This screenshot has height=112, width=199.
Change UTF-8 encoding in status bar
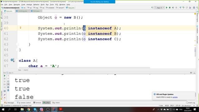(x=178, y=105)
